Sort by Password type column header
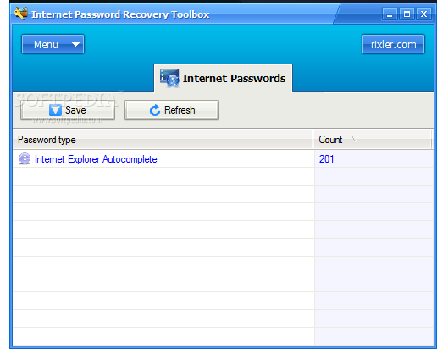The image size is (437, 349). (x=163, y=140)
